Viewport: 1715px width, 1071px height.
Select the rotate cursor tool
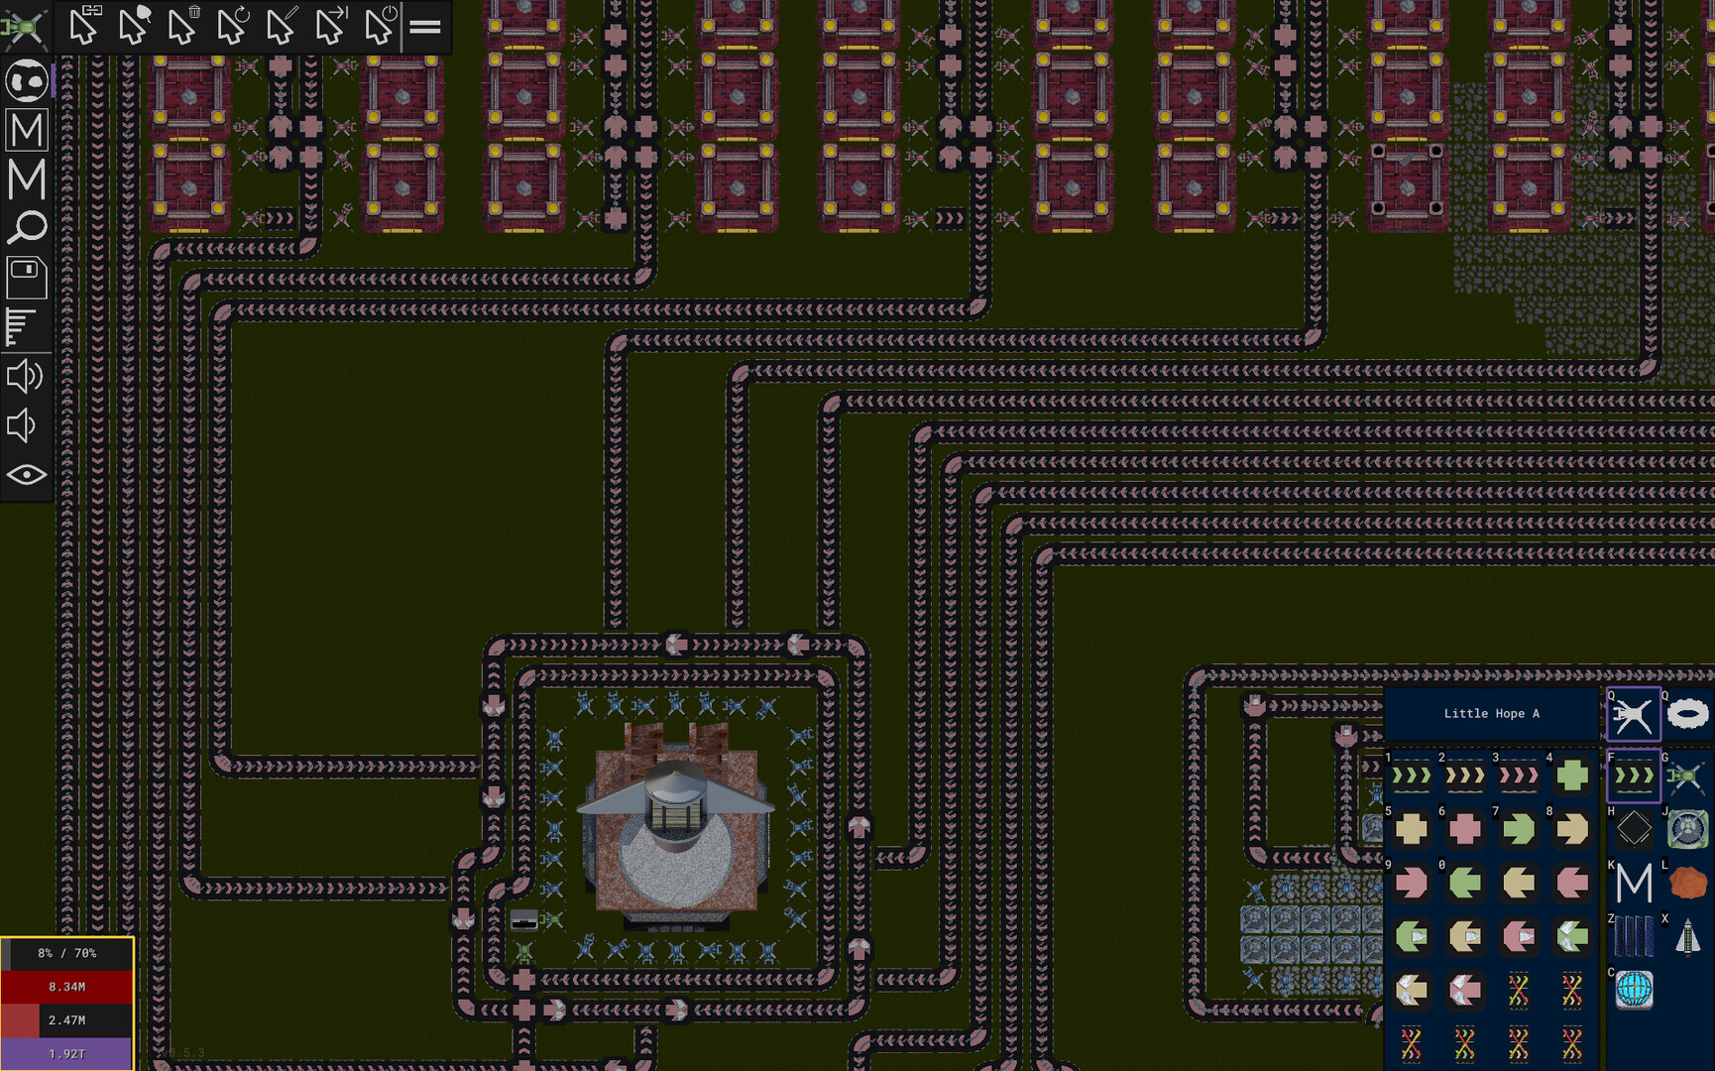232,26
